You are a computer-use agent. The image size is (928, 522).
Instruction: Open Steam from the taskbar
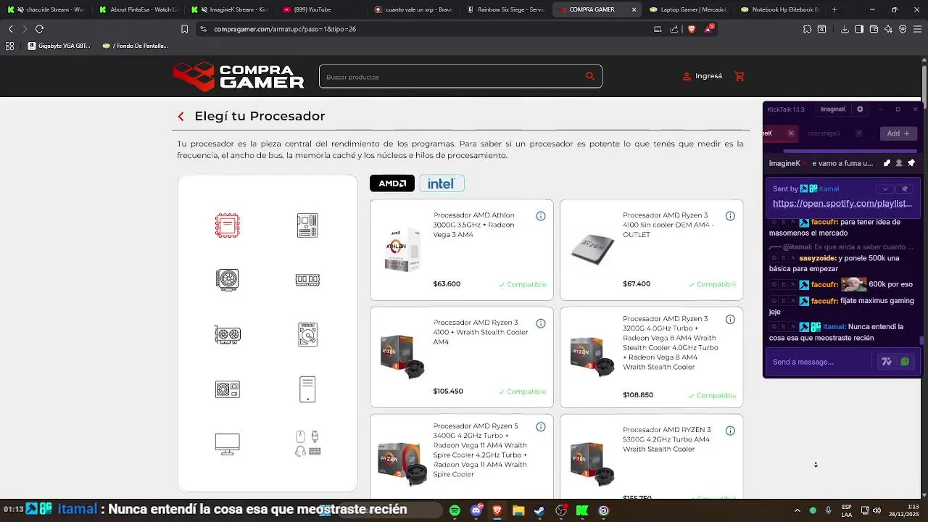coord(539,510)
